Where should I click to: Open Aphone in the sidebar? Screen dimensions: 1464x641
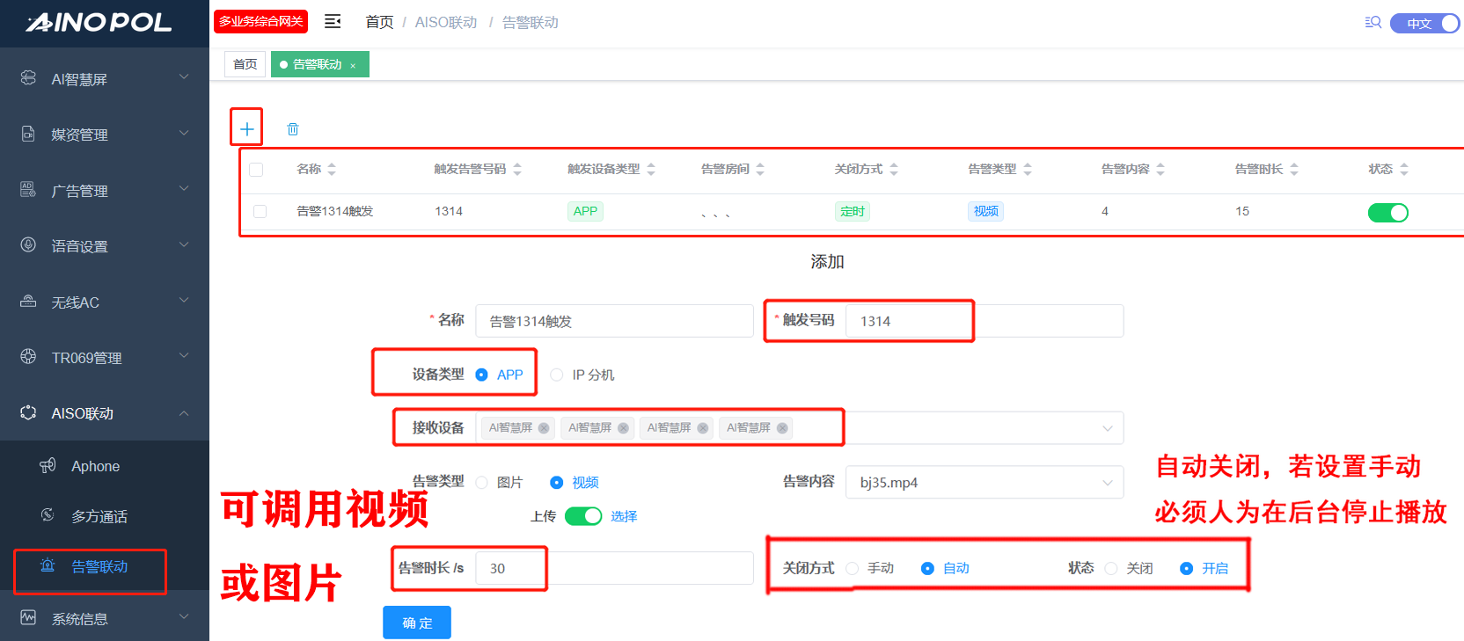click(x=95, y=466)
